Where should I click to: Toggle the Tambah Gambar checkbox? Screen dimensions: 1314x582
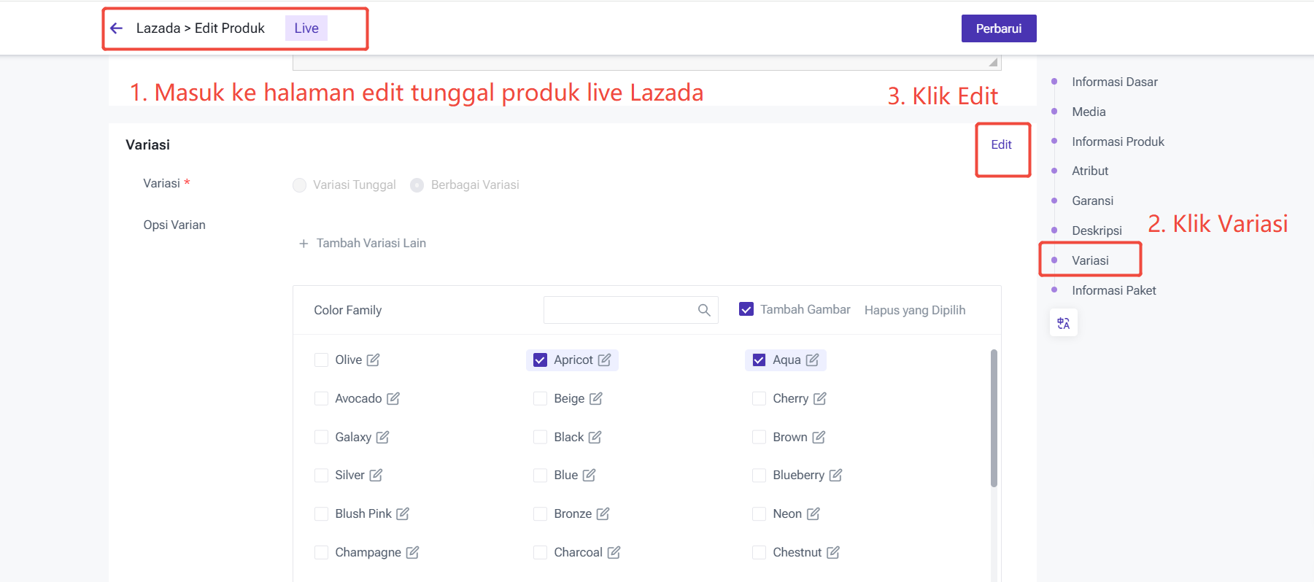[x=746, y=309]
